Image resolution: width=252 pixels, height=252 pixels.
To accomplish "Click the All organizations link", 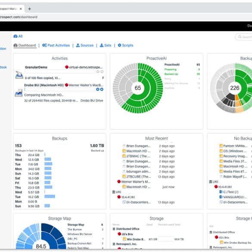I will click(18, 36).
